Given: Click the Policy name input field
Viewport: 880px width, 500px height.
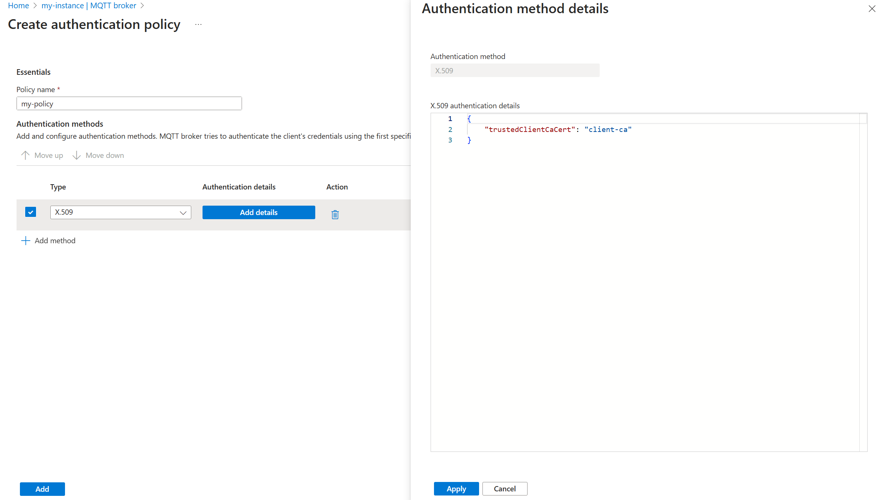Looking at the screenshot, I should click(129, 103).
